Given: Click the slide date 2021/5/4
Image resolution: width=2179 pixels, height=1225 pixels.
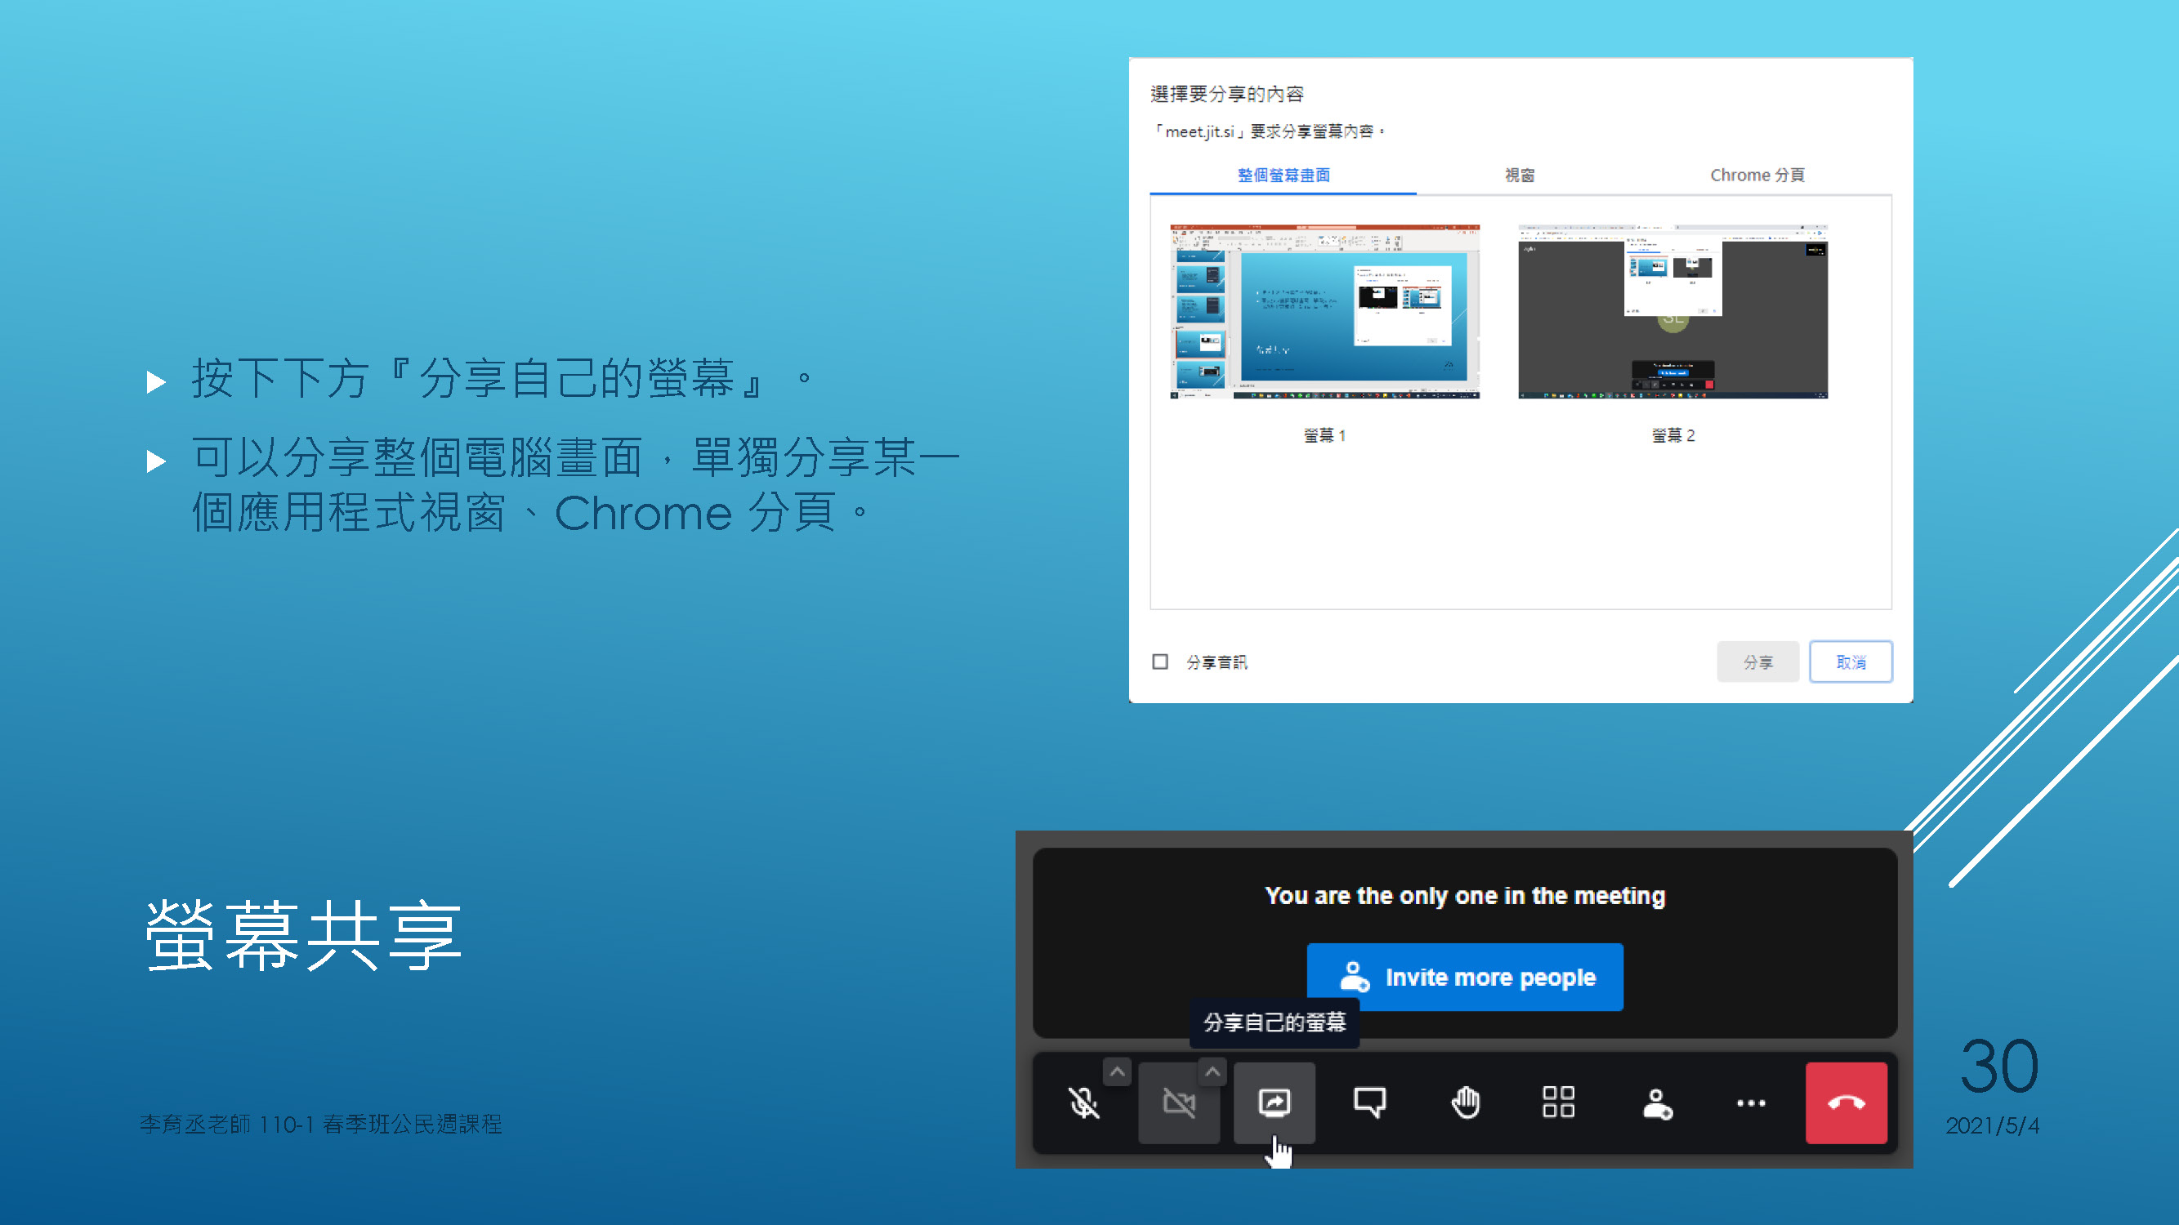Looking at the screenshot, I should click(1992, 1126).
